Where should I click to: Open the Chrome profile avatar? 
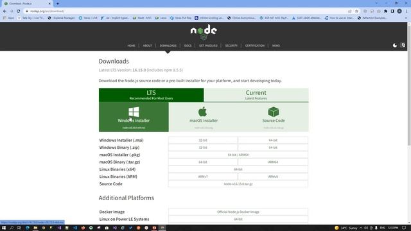pyautogui.click(x=399, y=12)
